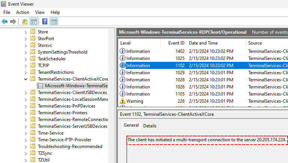288x163 pixels.
Task: Expand the TerminalServices-ClientUSBDevices node
Action: tap(26, 93)
